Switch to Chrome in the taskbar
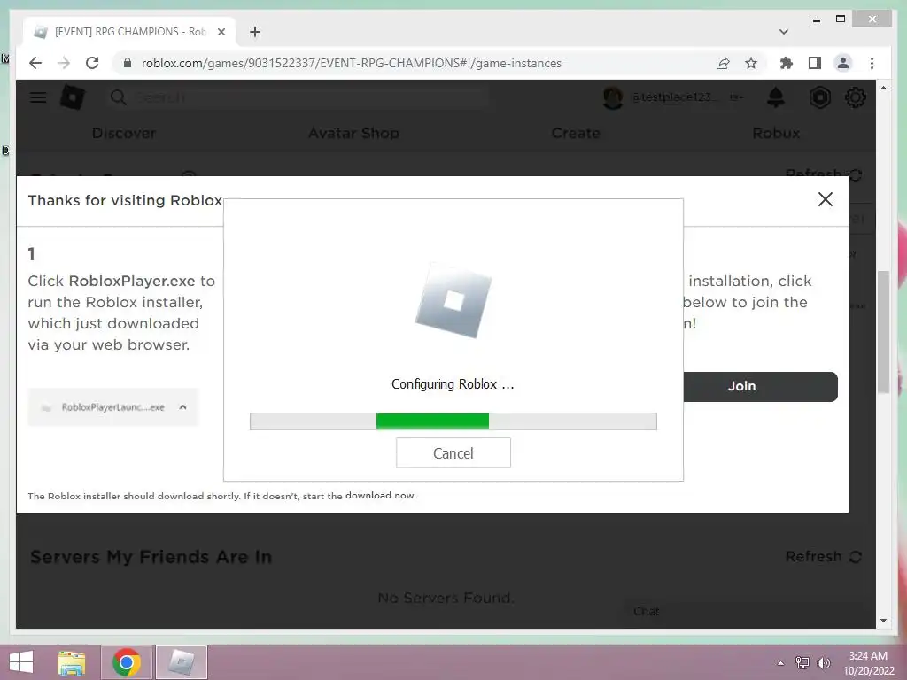The width and height of the screenshot is (907, 680). (x=127, y=662)
